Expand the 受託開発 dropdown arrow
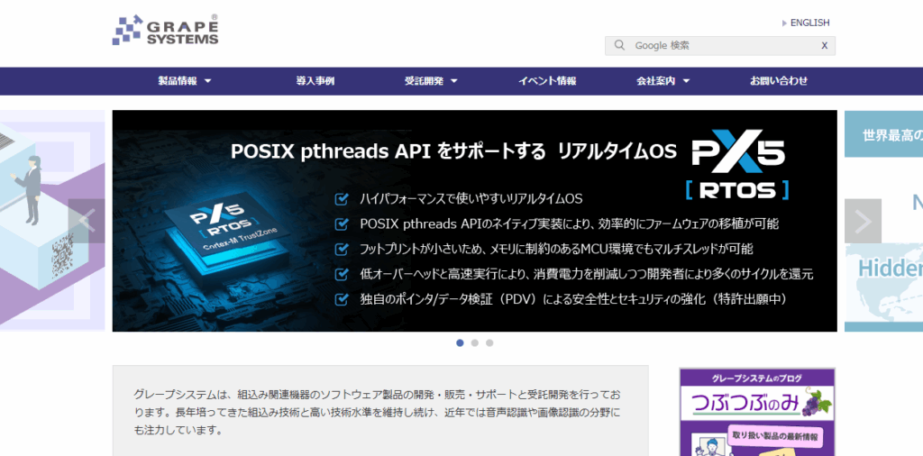 454,81
